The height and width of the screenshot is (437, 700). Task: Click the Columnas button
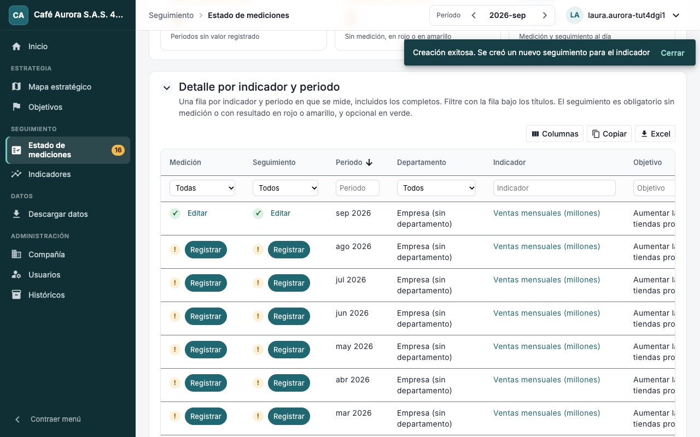point(555,134)
